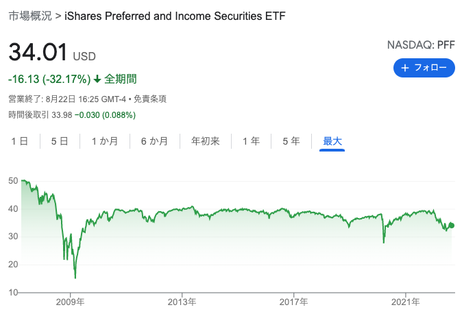Choose the 年初来 range tab
The image size is (475, 314).
(x=206, y=141)
